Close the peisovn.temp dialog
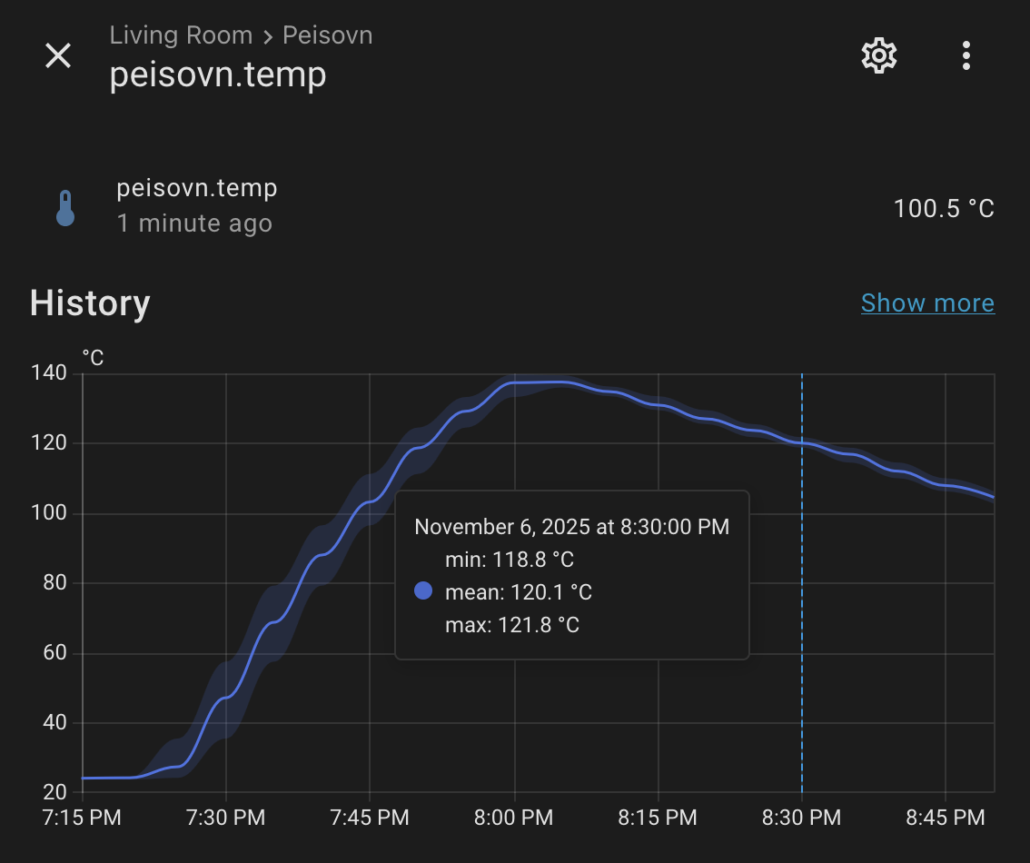The image size is (1030, 863). tap(58, 55)
